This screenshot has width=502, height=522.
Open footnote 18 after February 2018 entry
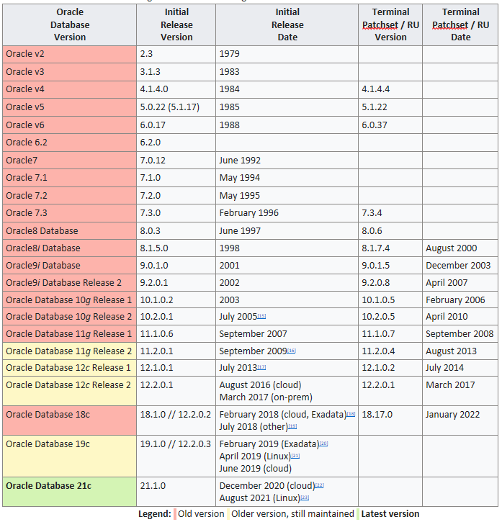click(x=351, y=414)
